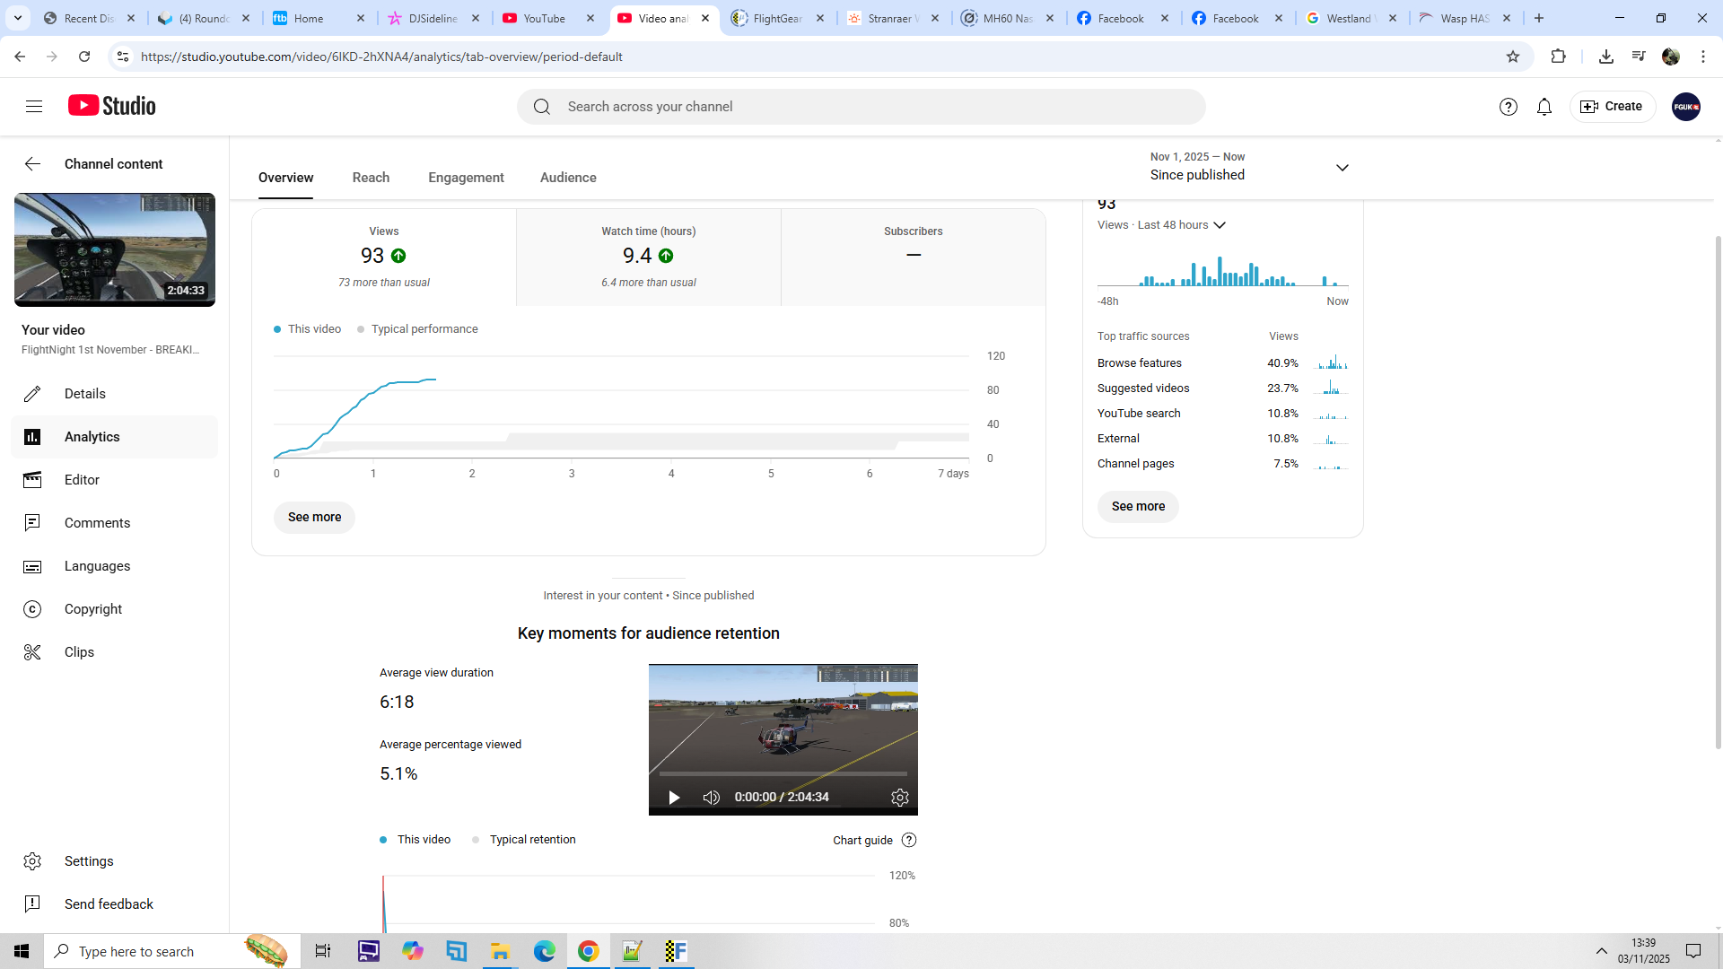This screenshot has width=1723, height=969.
Task: Click the Help question mark icon
Action: point(1508,107)
